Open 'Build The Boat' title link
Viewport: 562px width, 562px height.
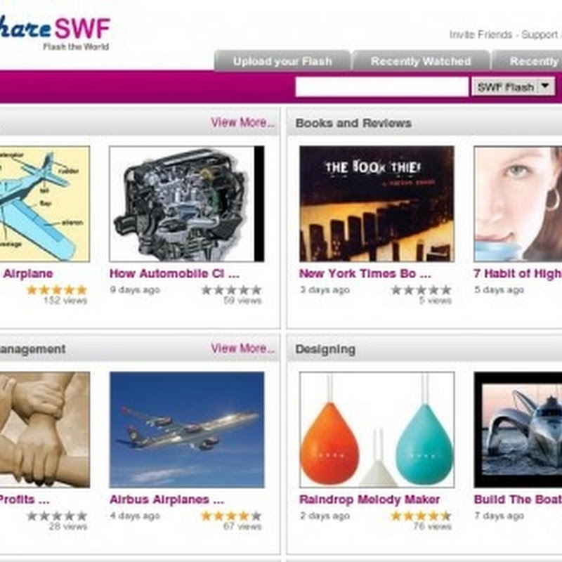[518, 499]
